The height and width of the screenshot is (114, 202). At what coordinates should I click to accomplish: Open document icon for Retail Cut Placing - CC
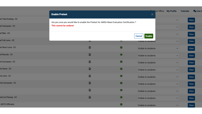pos(90,97)
